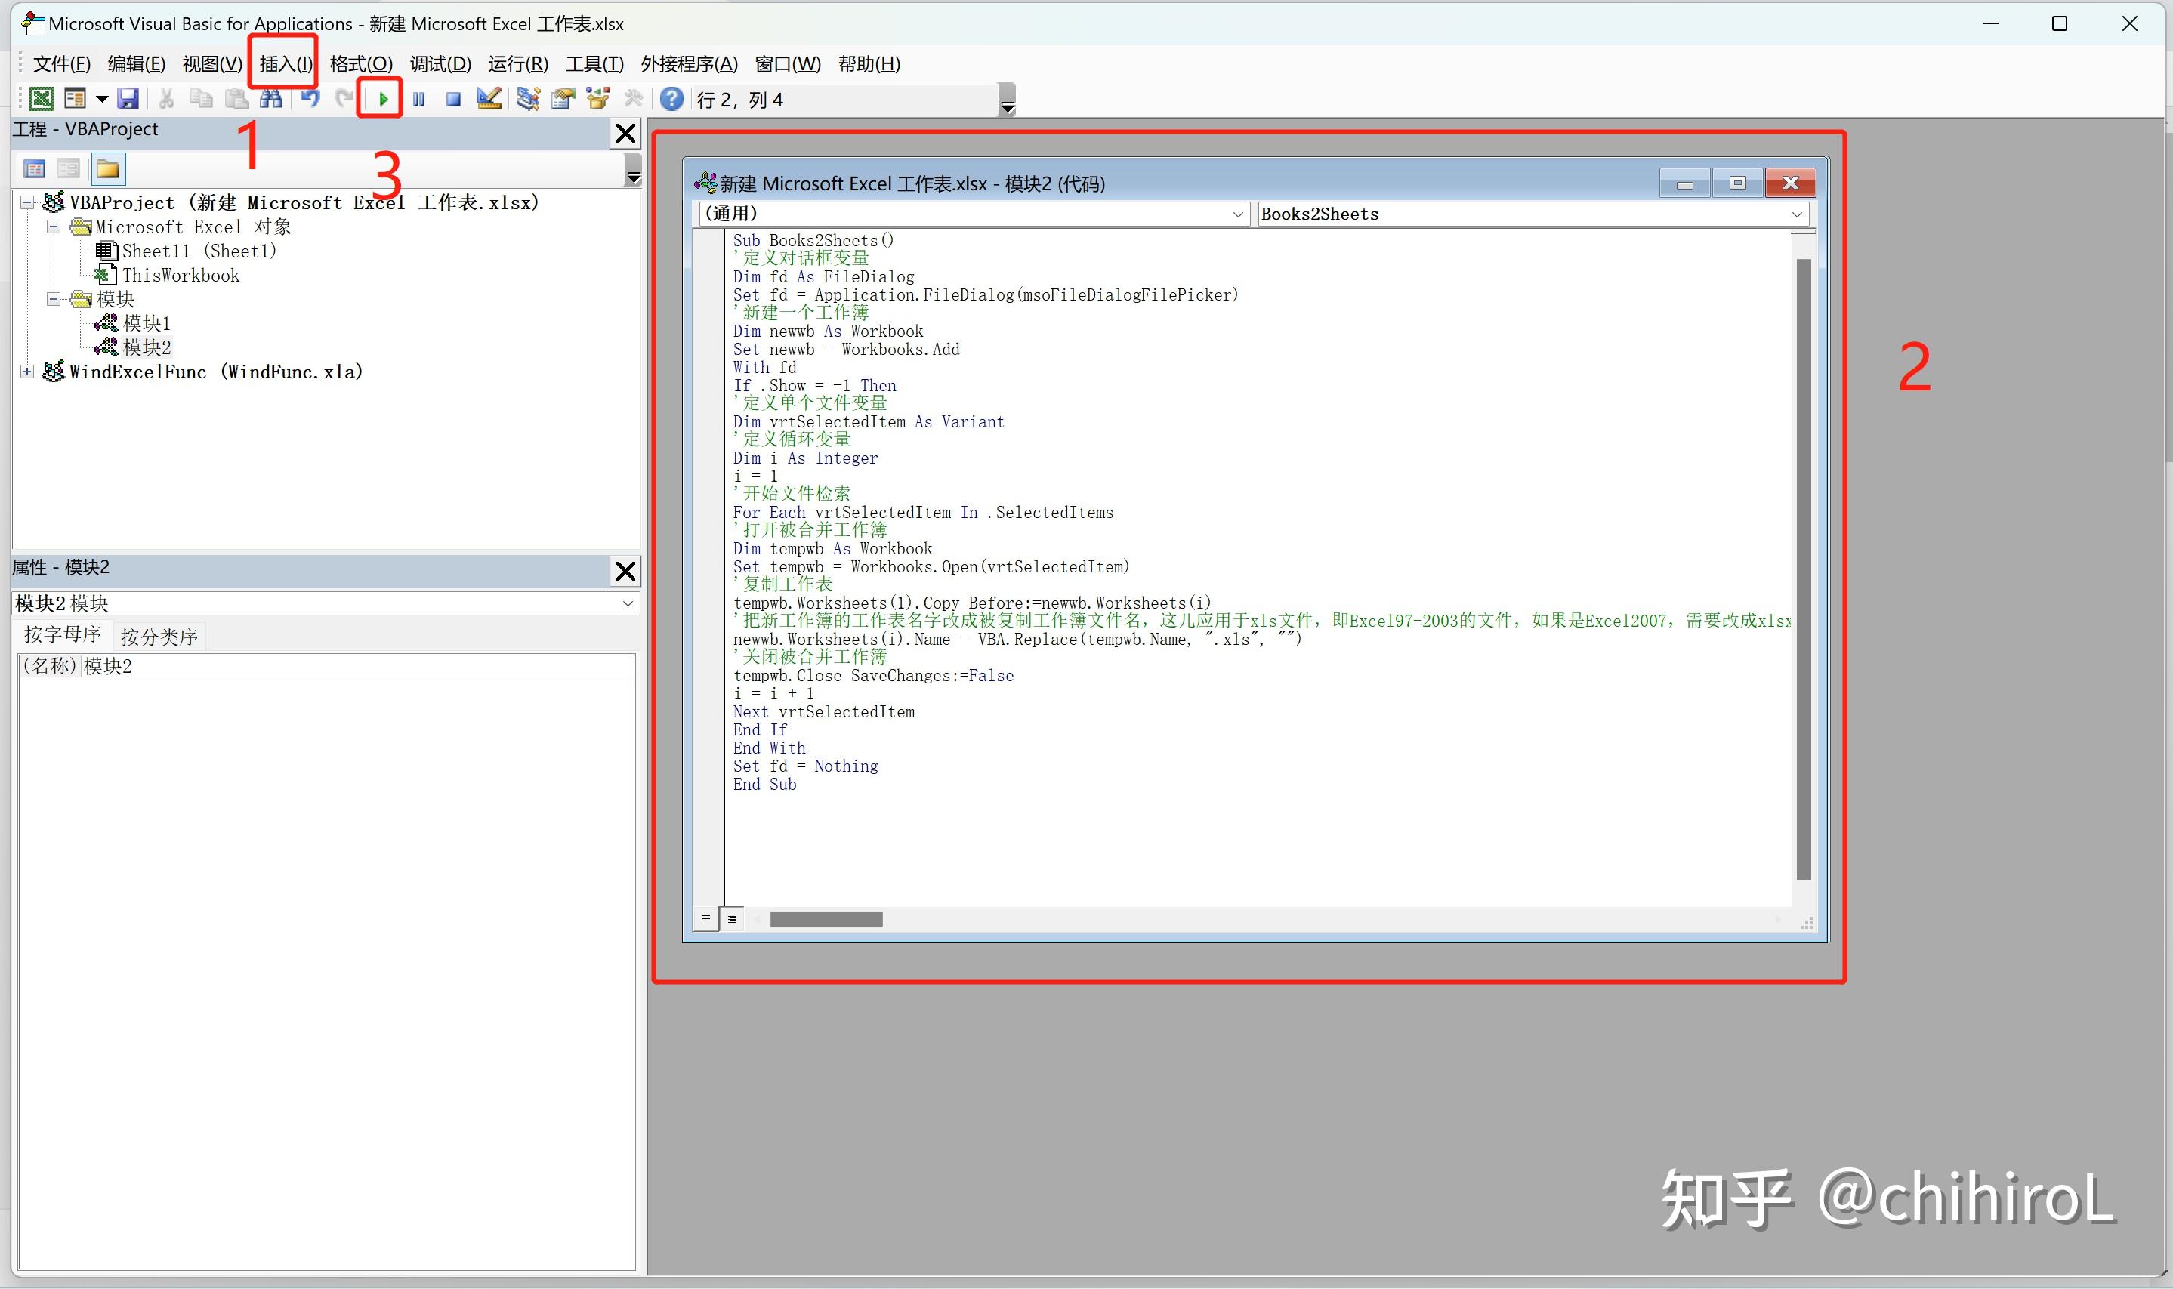The width and height of the screenshot is (2173, 1289).
Task: Select Sheet11 (Sheet1) in the project tree
Action: (x=199, y=251)
